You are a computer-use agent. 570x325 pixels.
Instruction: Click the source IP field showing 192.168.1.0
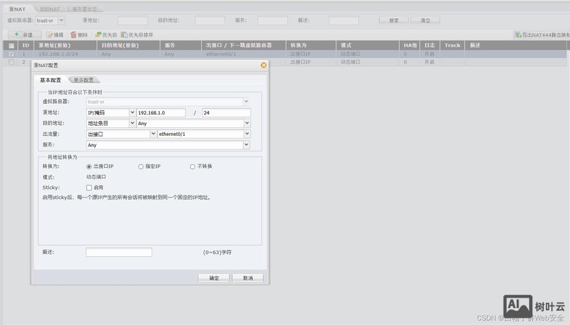click(161, 113)
